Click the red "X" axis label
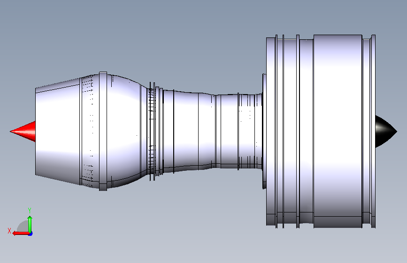407x263 pixels. coord(9,231)
